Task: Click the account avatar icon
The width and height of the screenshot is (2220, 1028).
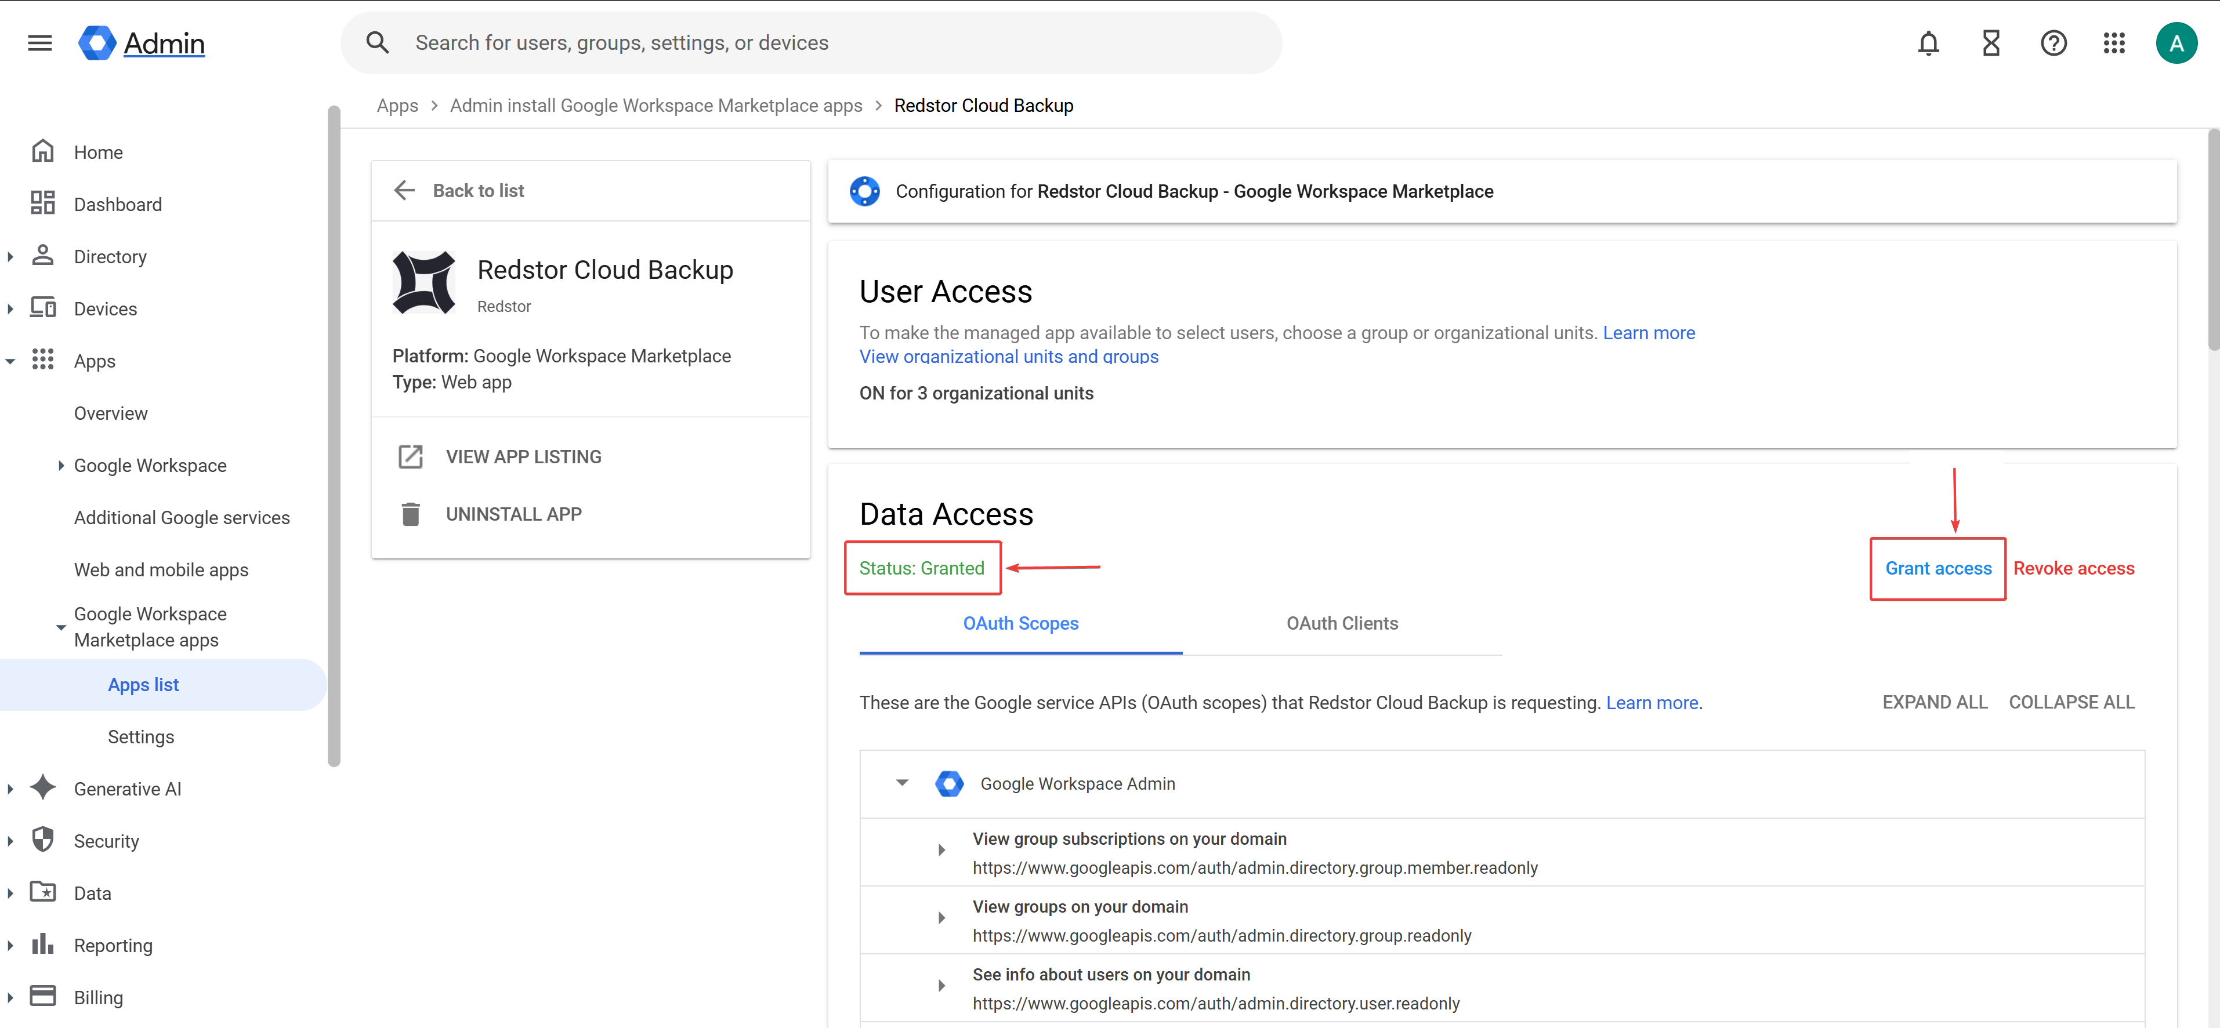Action: tap(2176, 43)
